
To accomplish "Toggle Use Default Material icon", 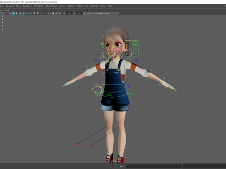I will (17, 13).
